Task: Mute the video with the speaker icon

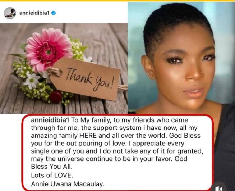Action: tap(219, 187)
